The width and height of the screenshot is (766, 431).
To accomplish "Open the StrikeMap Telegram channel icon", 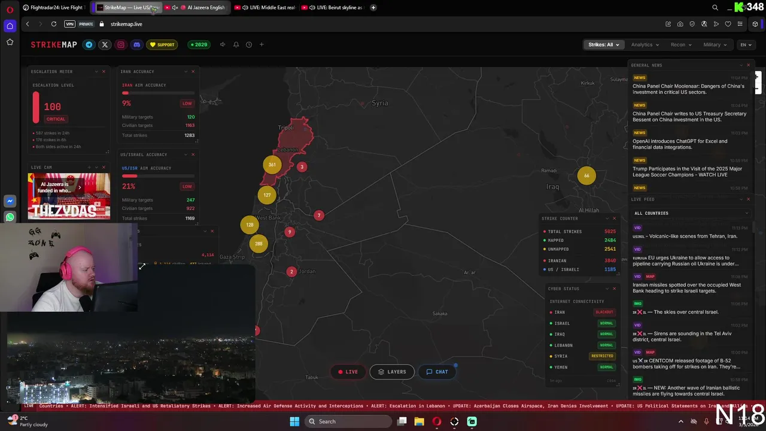I will 89,44.
